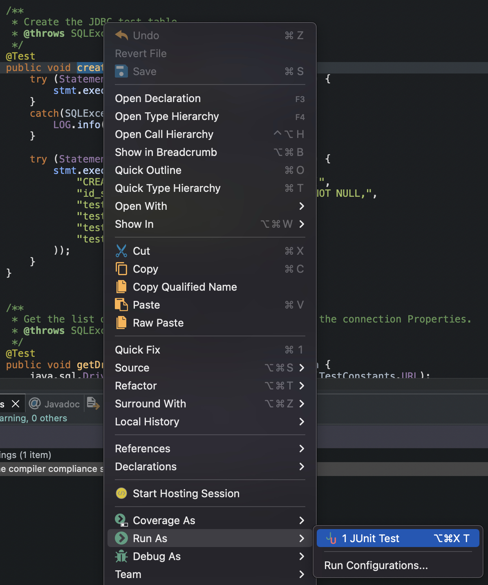This screenshot has height=585, width=488.
Task: Click the Run As green play icon
Action: tap(121, 538)
